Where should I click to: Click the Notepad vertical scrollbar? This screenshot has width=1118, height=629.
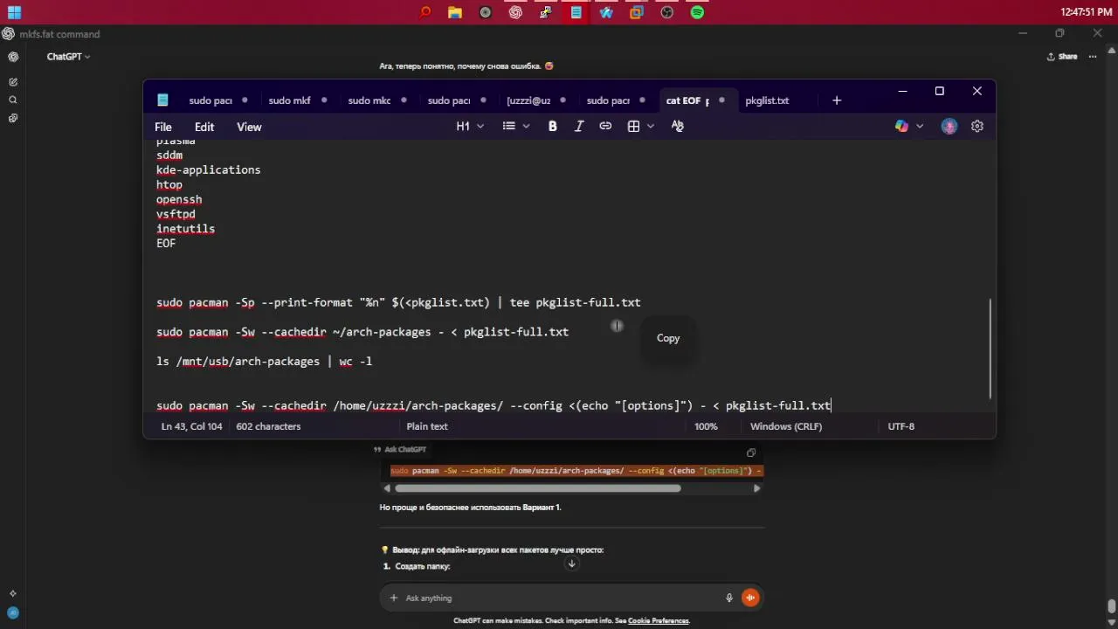click(x=990, y=348)
